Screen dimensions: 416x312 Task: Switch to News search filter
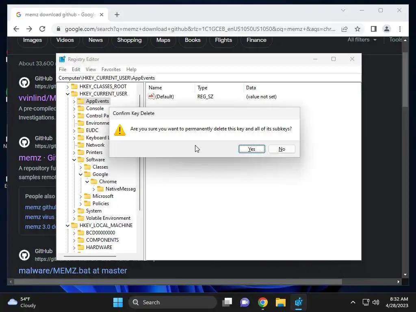coord(95,40)
